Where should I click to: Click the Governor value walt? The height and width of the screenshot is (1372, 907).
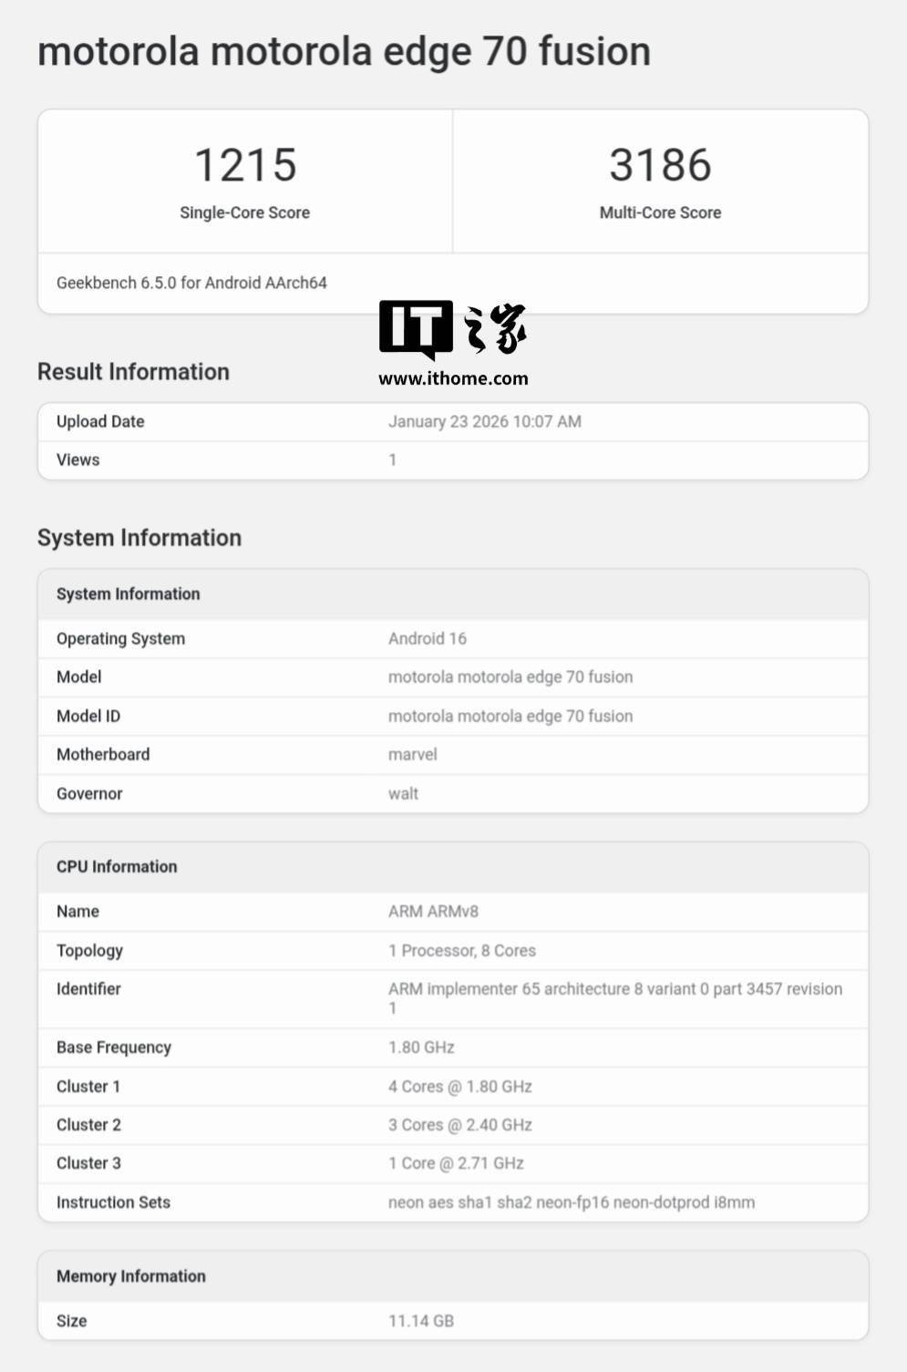click(x=403, y=793)
